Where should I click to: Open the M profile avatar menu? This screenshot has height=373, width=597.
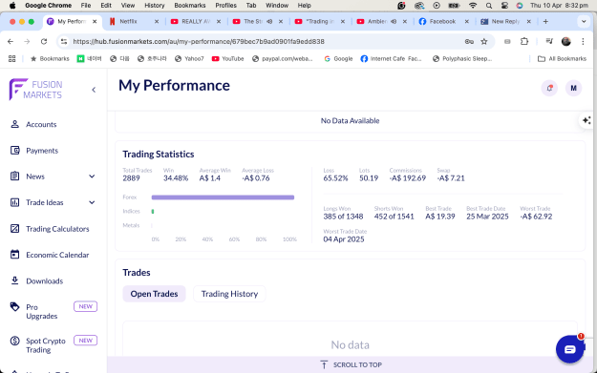[573, 88]
